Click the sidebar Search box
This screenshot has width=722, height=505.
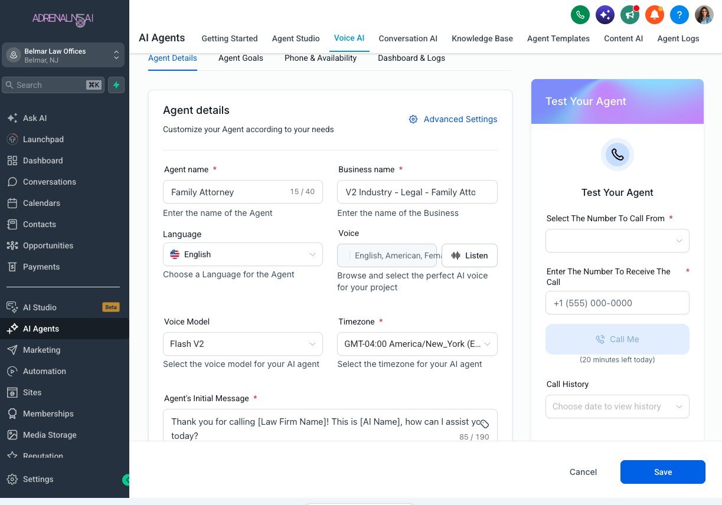[53, 85]
